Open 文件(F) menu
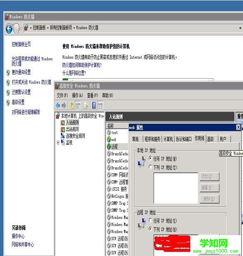Viewport: 243px width, 256px height. pos(62,95)
